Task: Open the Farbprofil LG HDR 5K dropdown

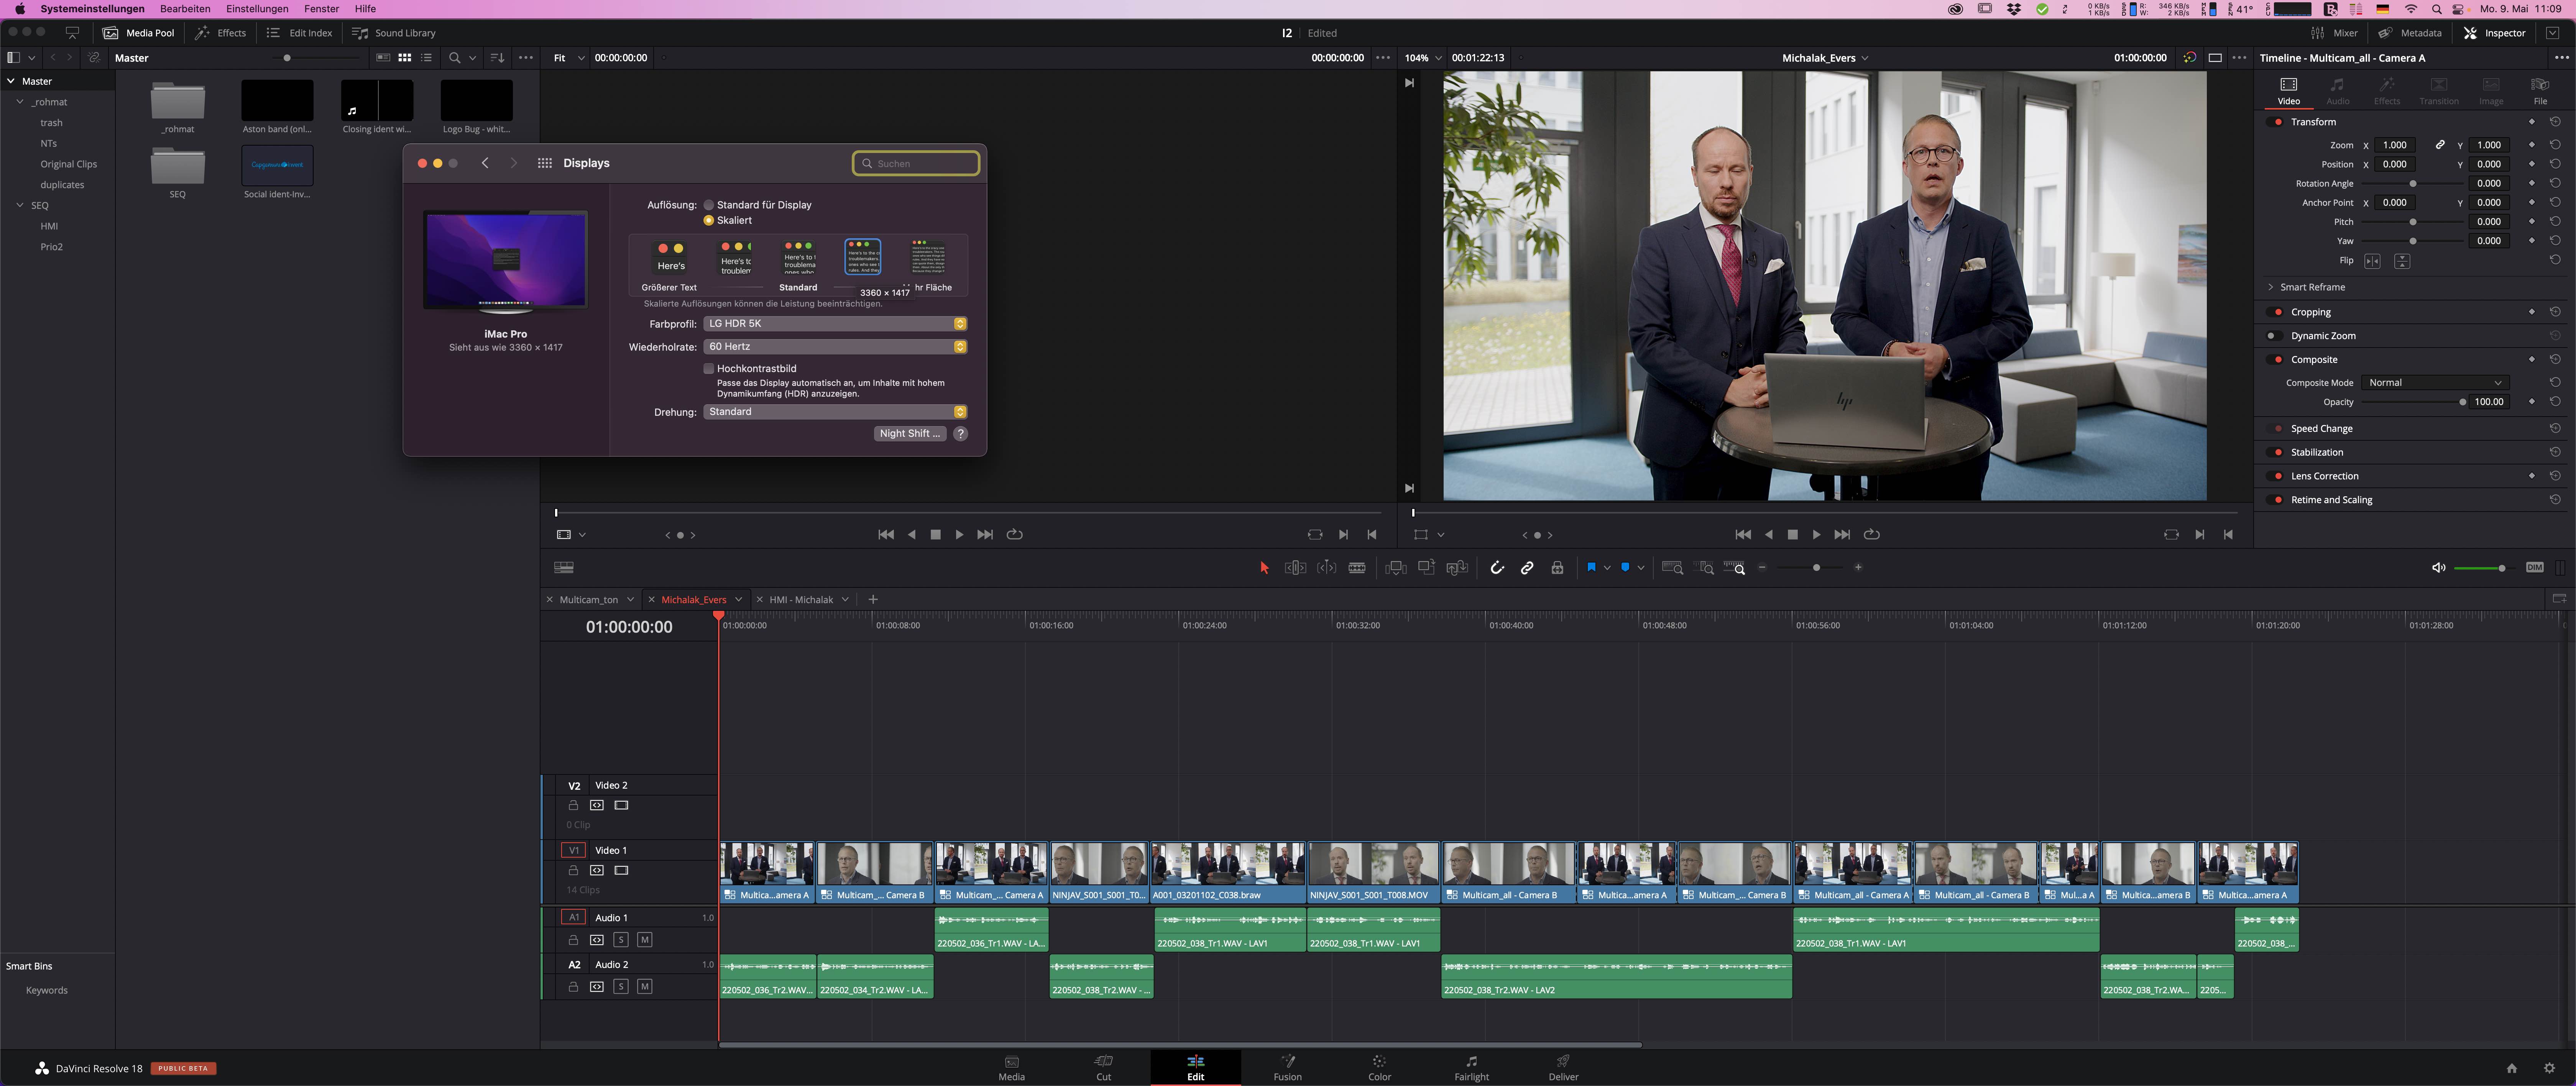Action: coord(835,324)
